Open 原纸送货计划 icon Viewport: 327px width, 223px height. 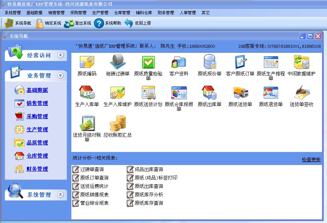click(x=148, y=92)
